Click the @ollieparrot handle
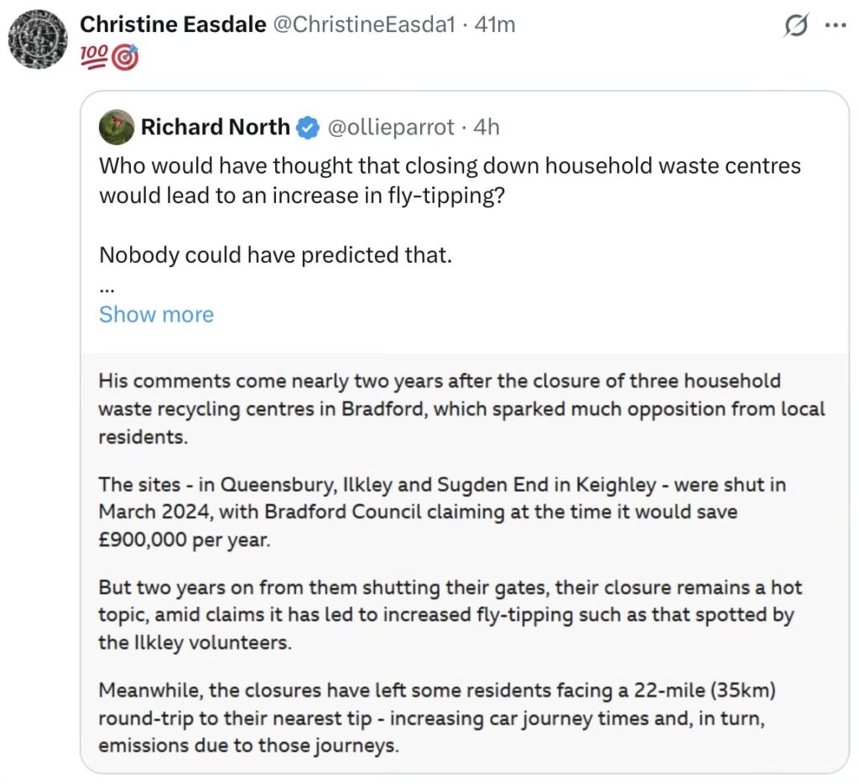Screen dimensions: 859x784 tap(390, 127)
